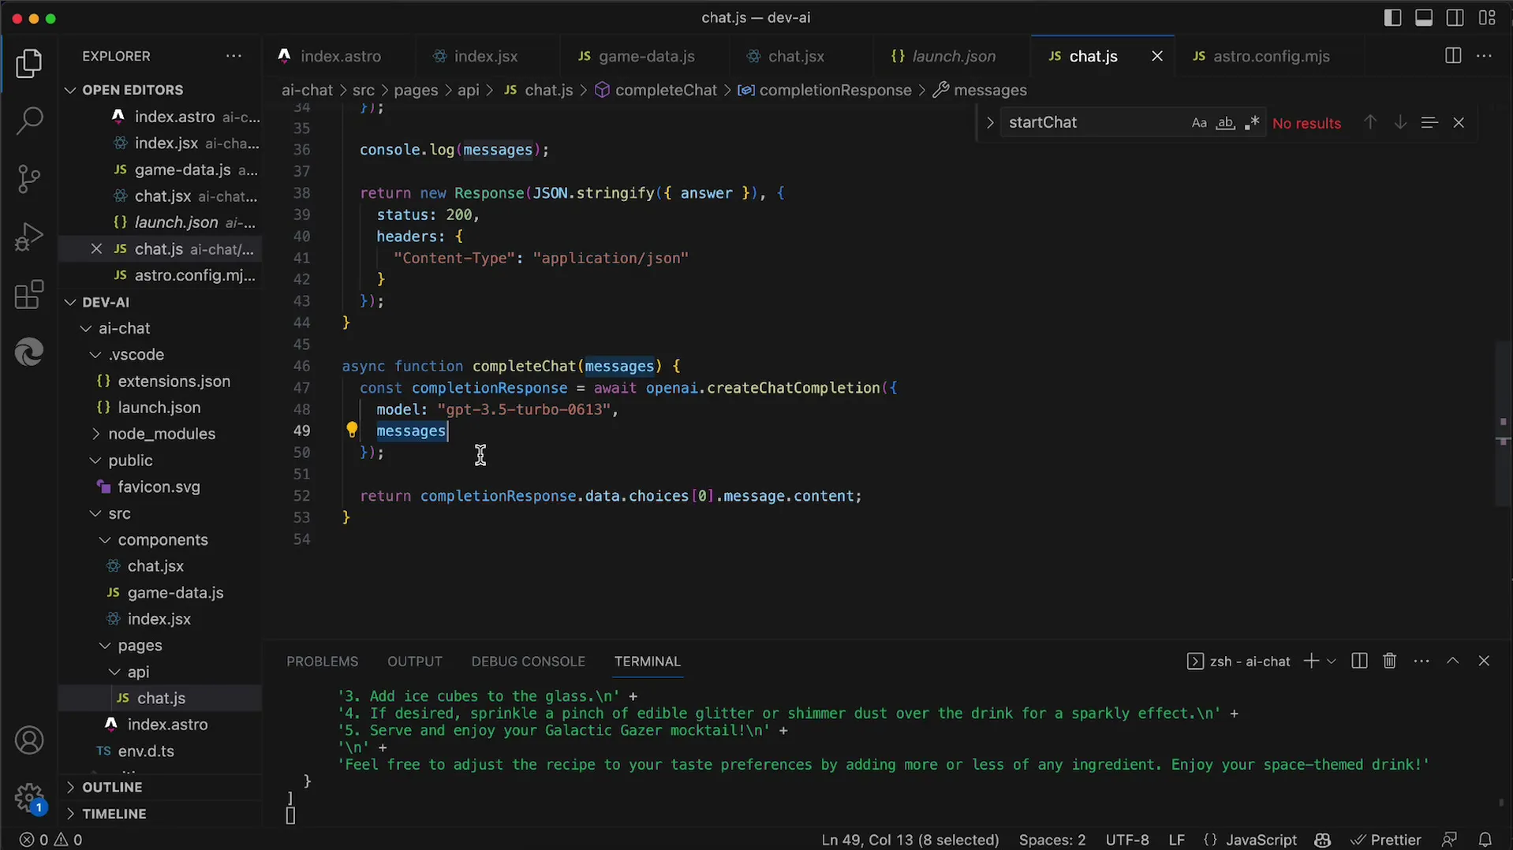Open the Extensions view
1513x850 pixels.
click(x=29, y=295)
